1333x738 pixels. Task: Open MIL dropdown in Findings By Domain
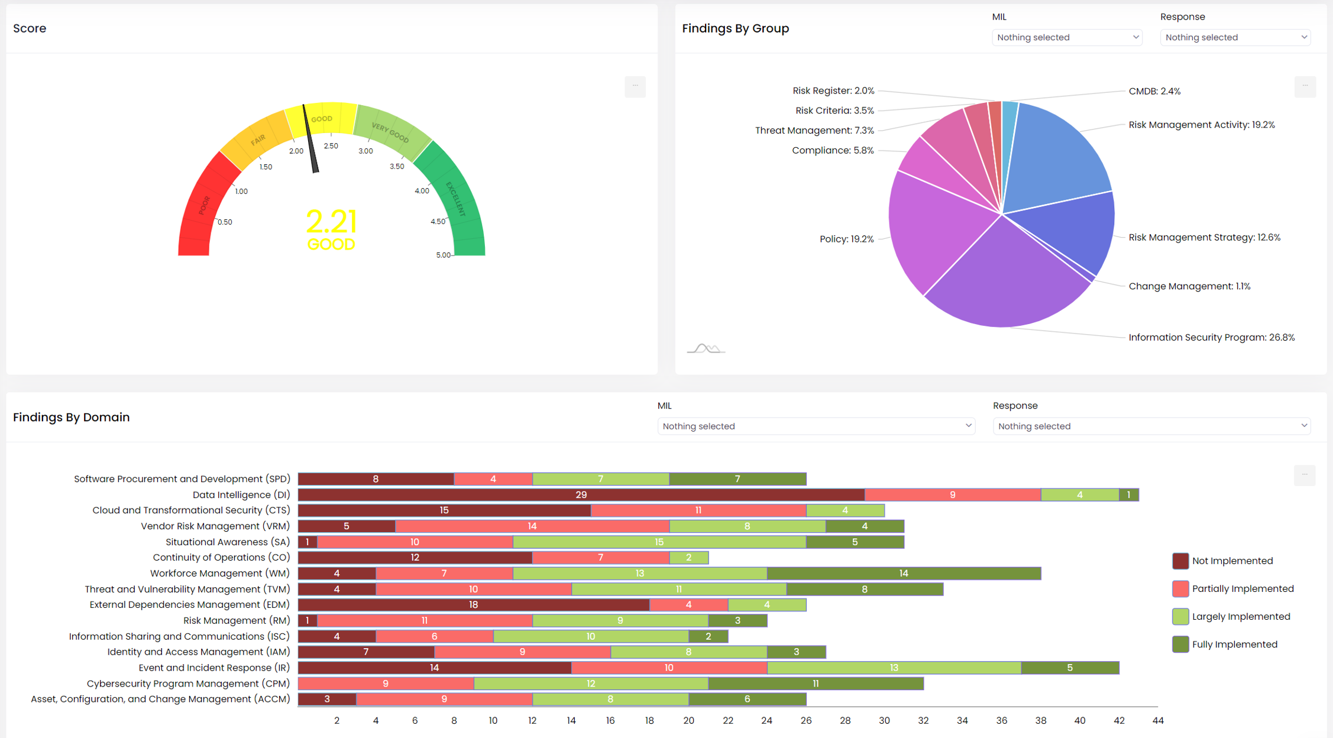(816, 426)
